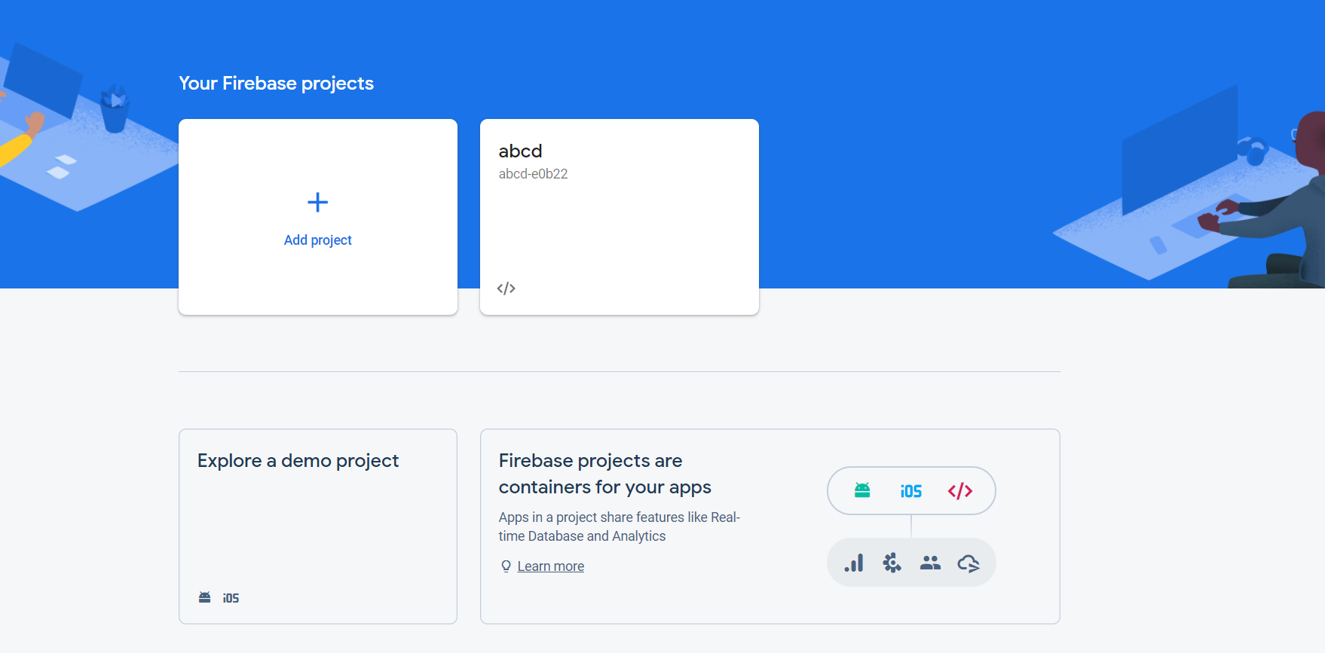The height and width of the screenshot is (653, 1325).
Task: Click the lightbulb icon beside Learn more
Action: click(506, 566)
